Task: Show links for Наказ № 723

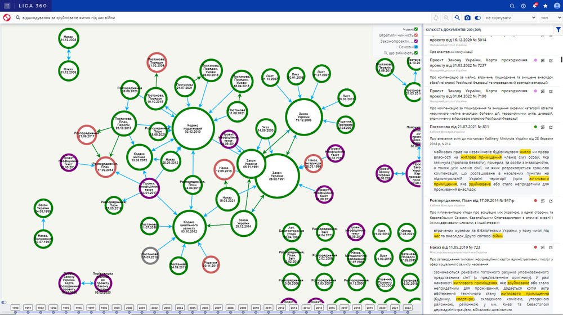Action: click(x=543, y=247)
